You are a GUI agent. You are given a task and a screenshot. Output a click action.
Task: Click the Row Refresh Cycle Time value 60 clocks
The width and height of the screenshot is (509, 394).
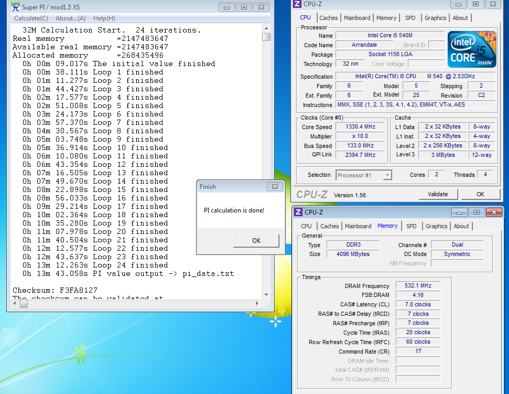(418, 342)
